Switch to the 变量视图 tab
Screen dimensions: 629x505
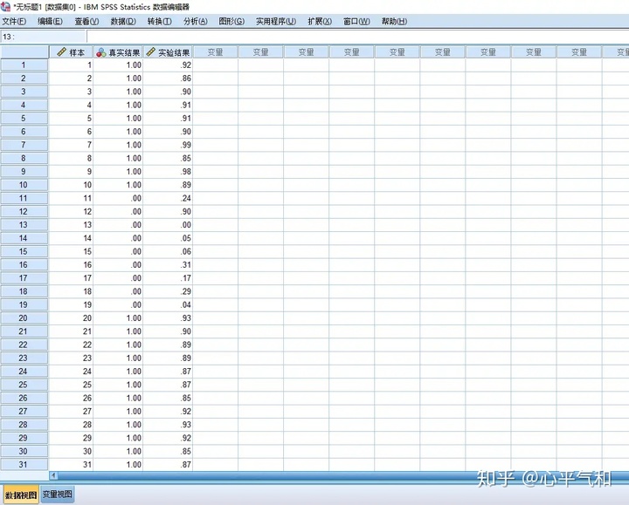pyautogui.click(x=58, y=495)
